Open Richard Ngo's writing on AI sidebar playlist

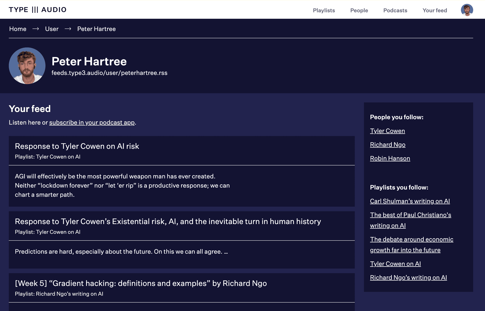tap(408, 277)
